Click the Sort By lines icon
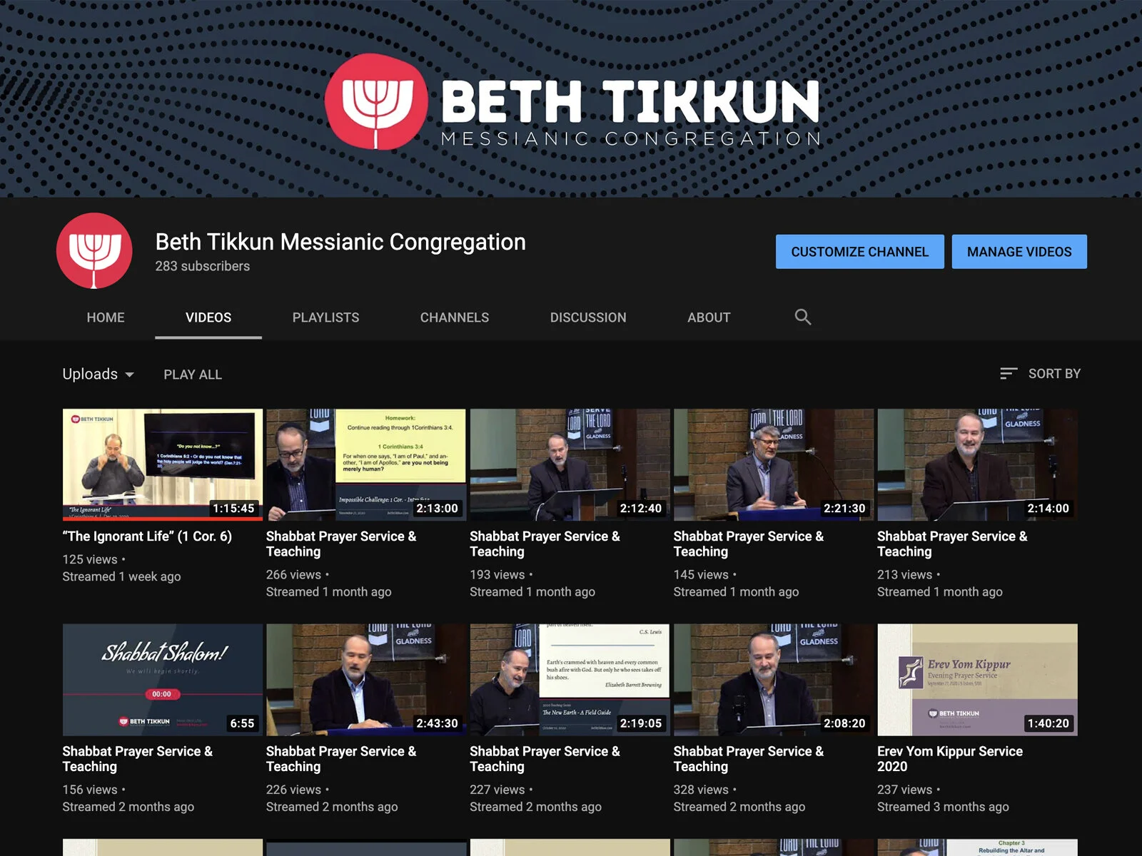This screenshot has width=1142, height=856. pos(1008,374)
